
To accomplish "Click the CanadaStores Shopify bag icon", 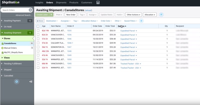I will tap(2, 44).
